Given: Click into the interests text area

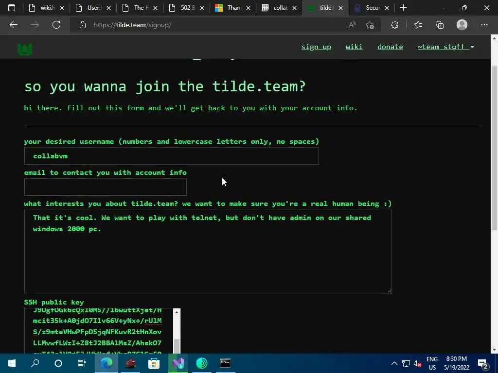Looking at the screenshot, I should tap(208, 251).
